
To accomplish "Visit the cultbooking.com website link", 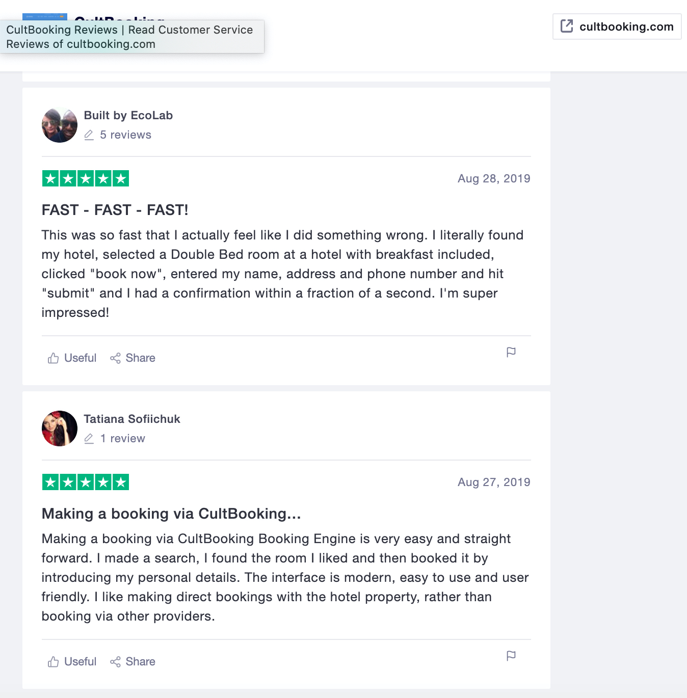I will tap(625, 26).
